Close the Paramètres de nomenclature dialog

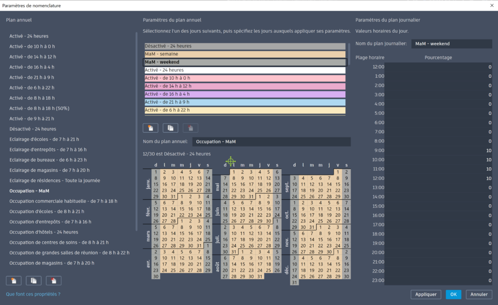(x=491, y=5)
